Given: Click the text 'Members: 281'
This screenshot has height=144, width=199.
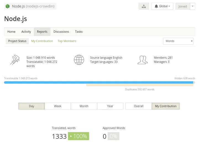Looking at the screenshot, I should tap(163, 58).
